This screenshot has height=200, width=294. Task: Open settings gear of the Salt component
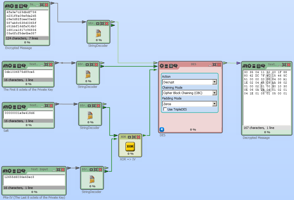(10, 107)
